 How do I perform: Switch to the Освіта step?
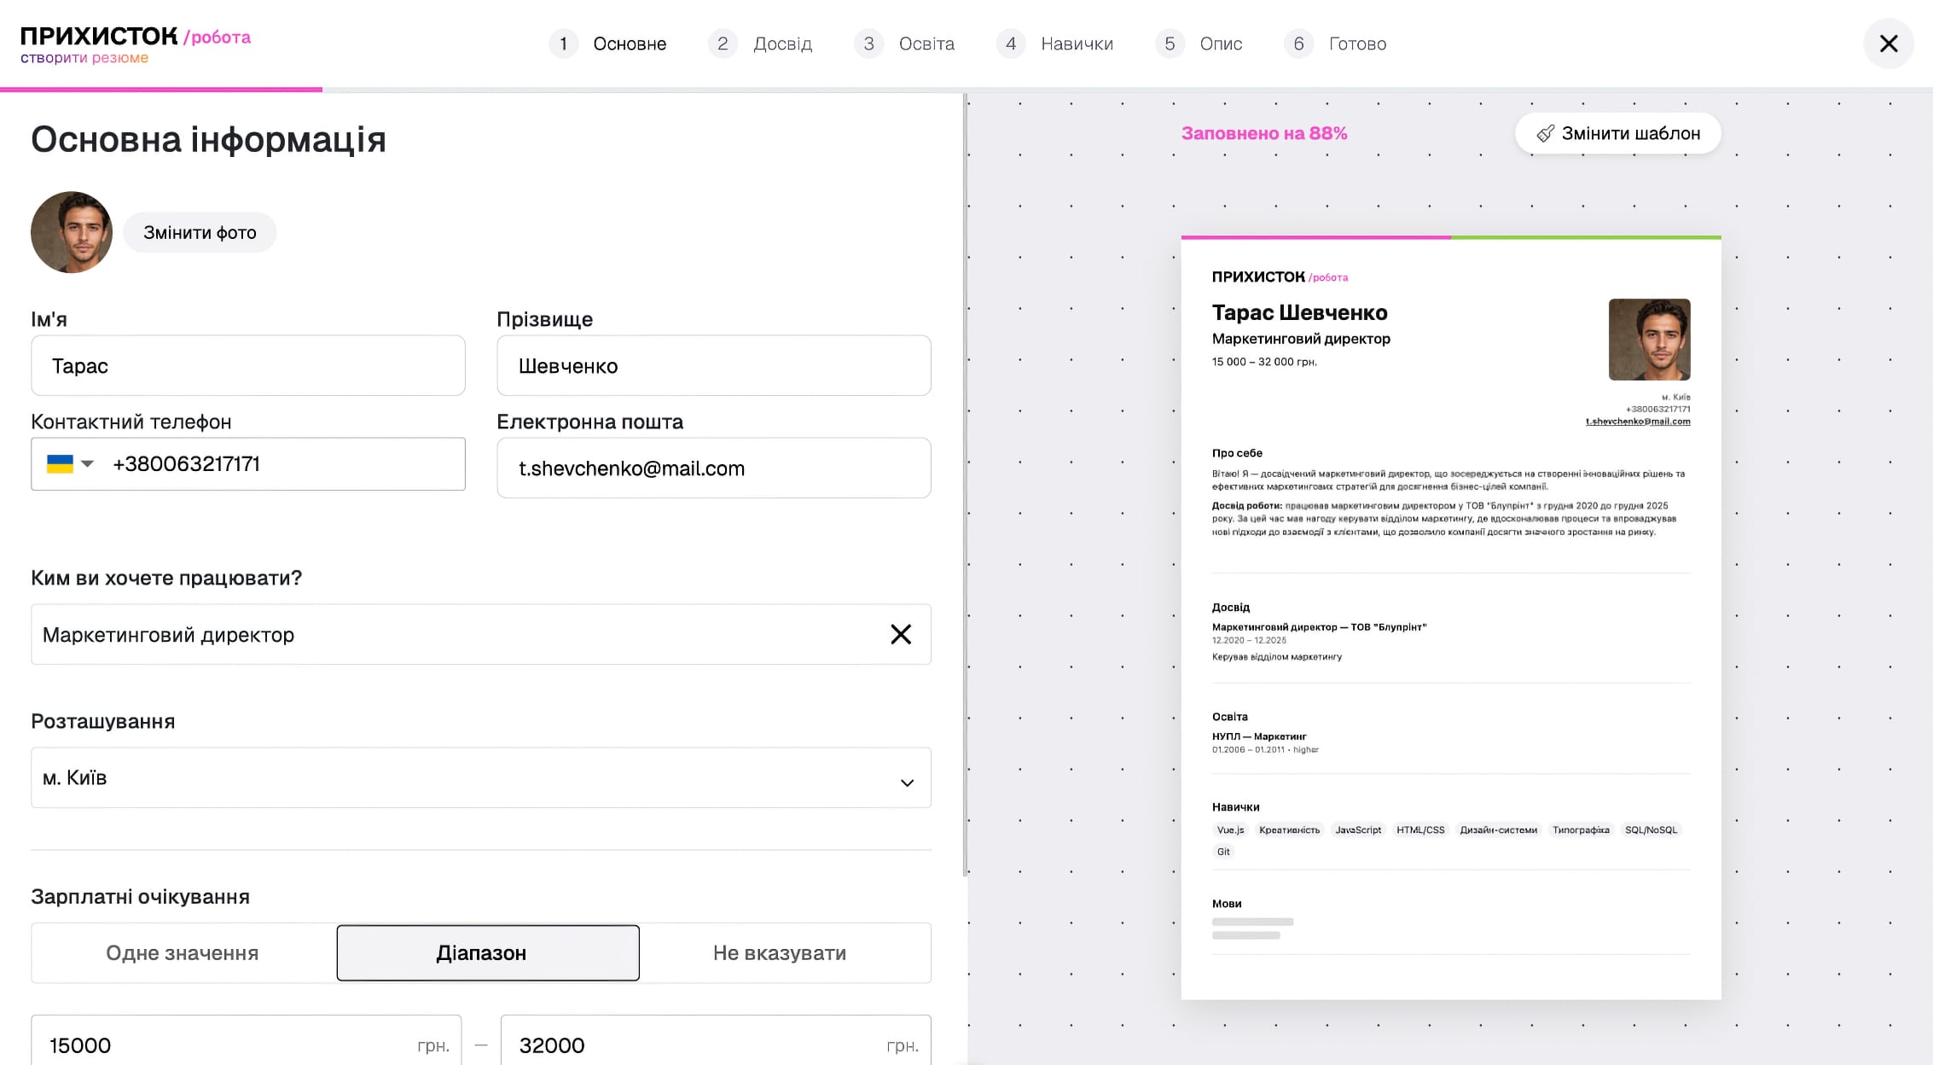[924, 44]
